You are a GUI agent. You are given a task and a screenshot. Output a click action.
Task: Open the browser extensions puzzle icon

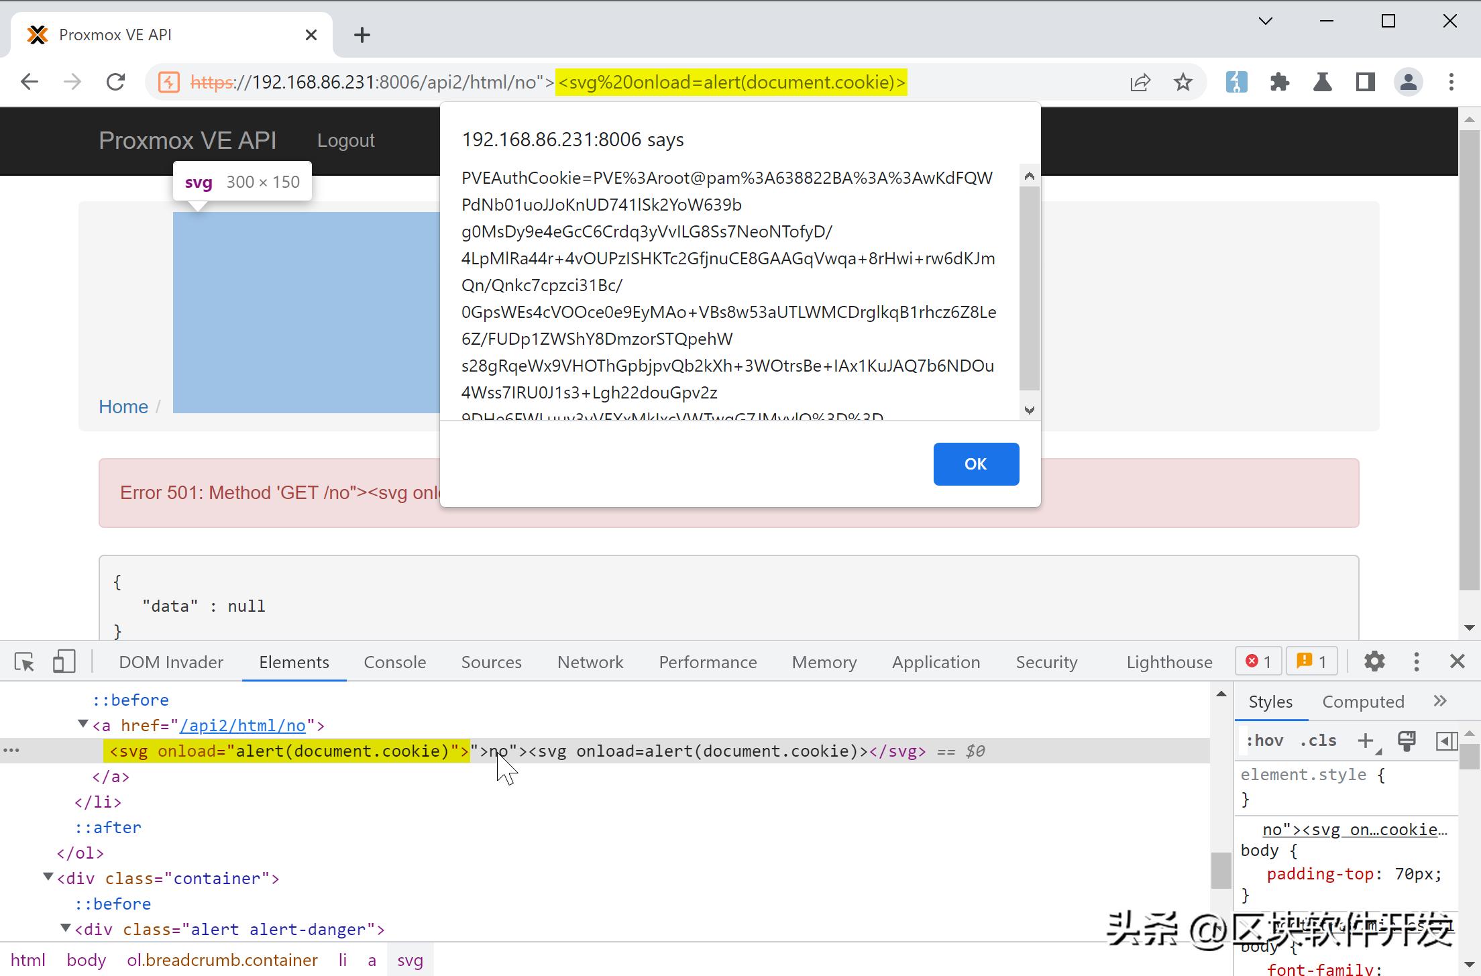point(1280,81)
